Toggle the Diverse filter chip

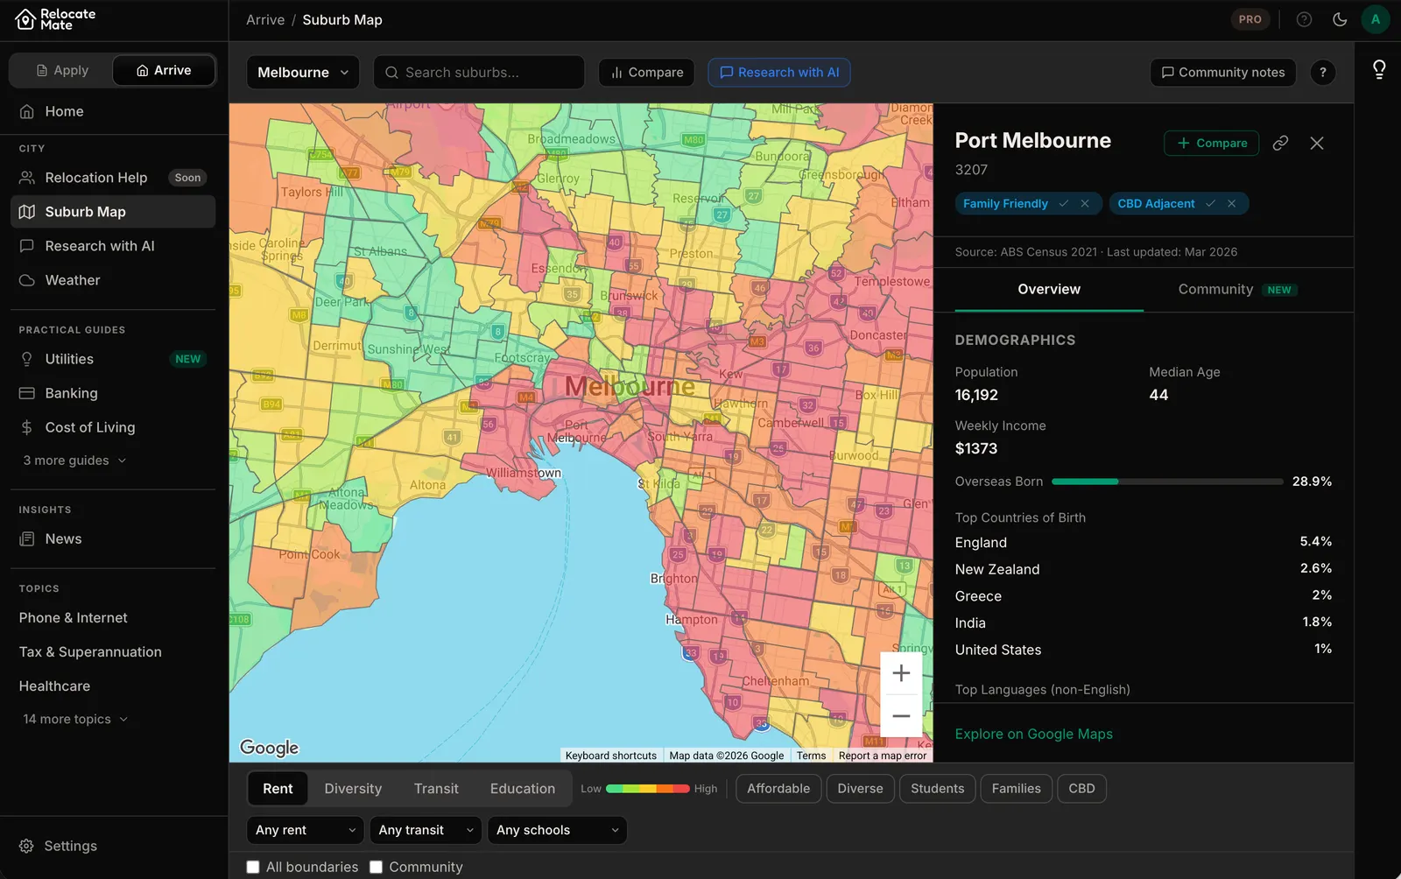[860, 789]
